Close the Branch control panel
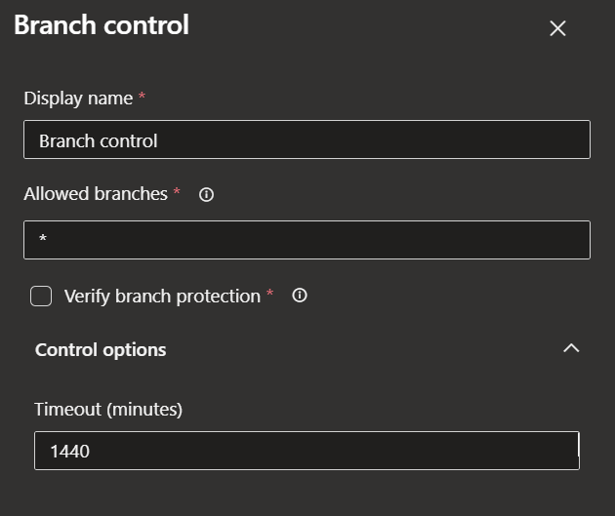This screenshot has width=615, height=516. click(x=557, y=28)
